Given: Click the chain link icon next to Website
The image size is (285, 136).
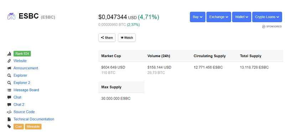Looking at the screenshot, I should pyautogui.click(x=9, y=61).
